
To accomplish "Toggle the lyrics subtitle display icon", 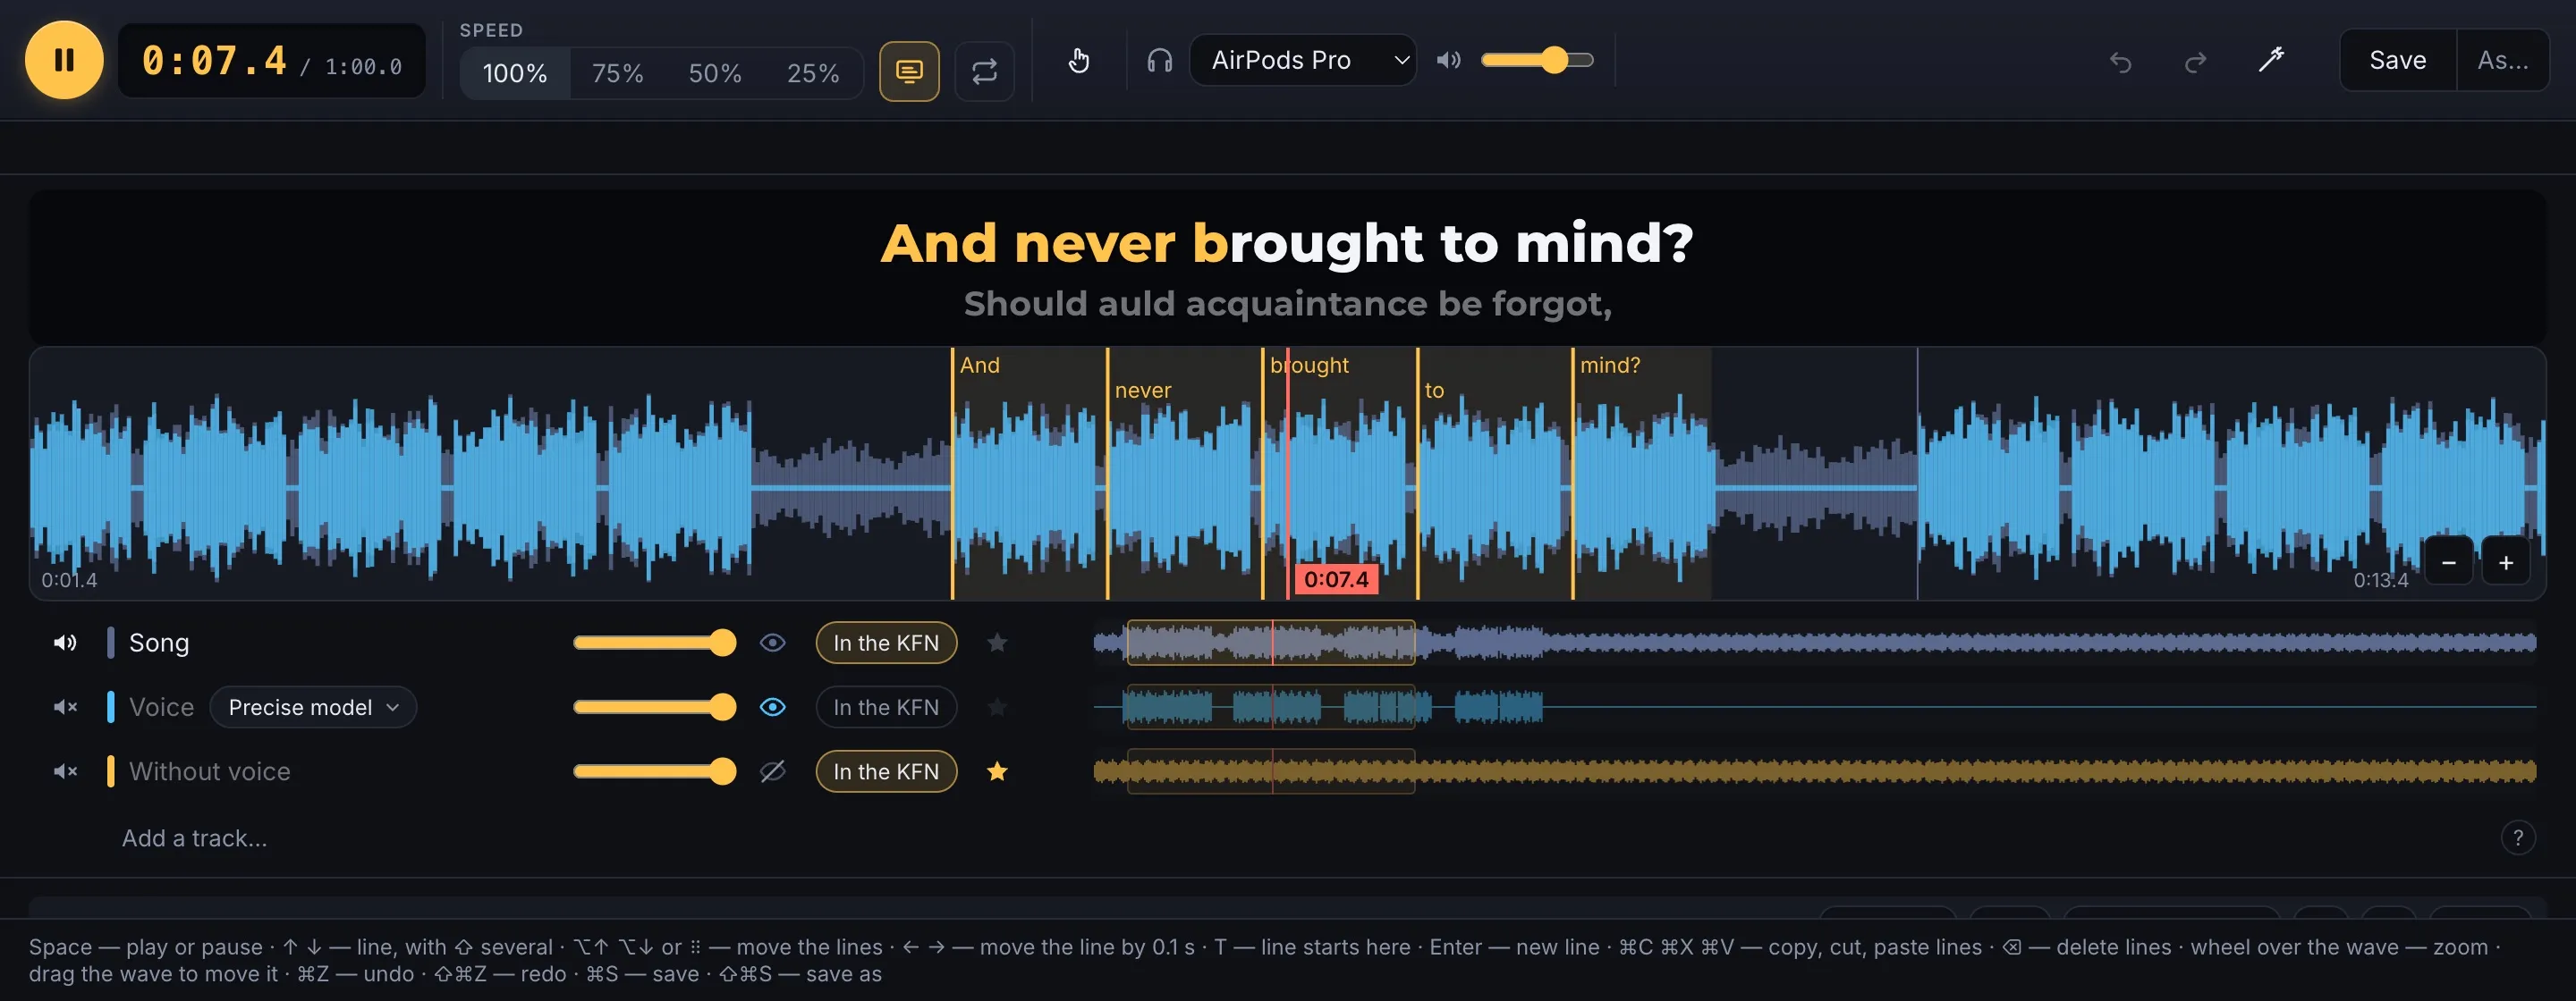I will [x=909, y=71].
